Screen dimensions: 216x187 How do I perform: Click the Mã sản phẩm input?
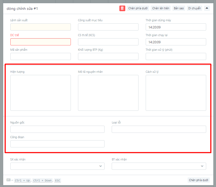click(41, 57)
